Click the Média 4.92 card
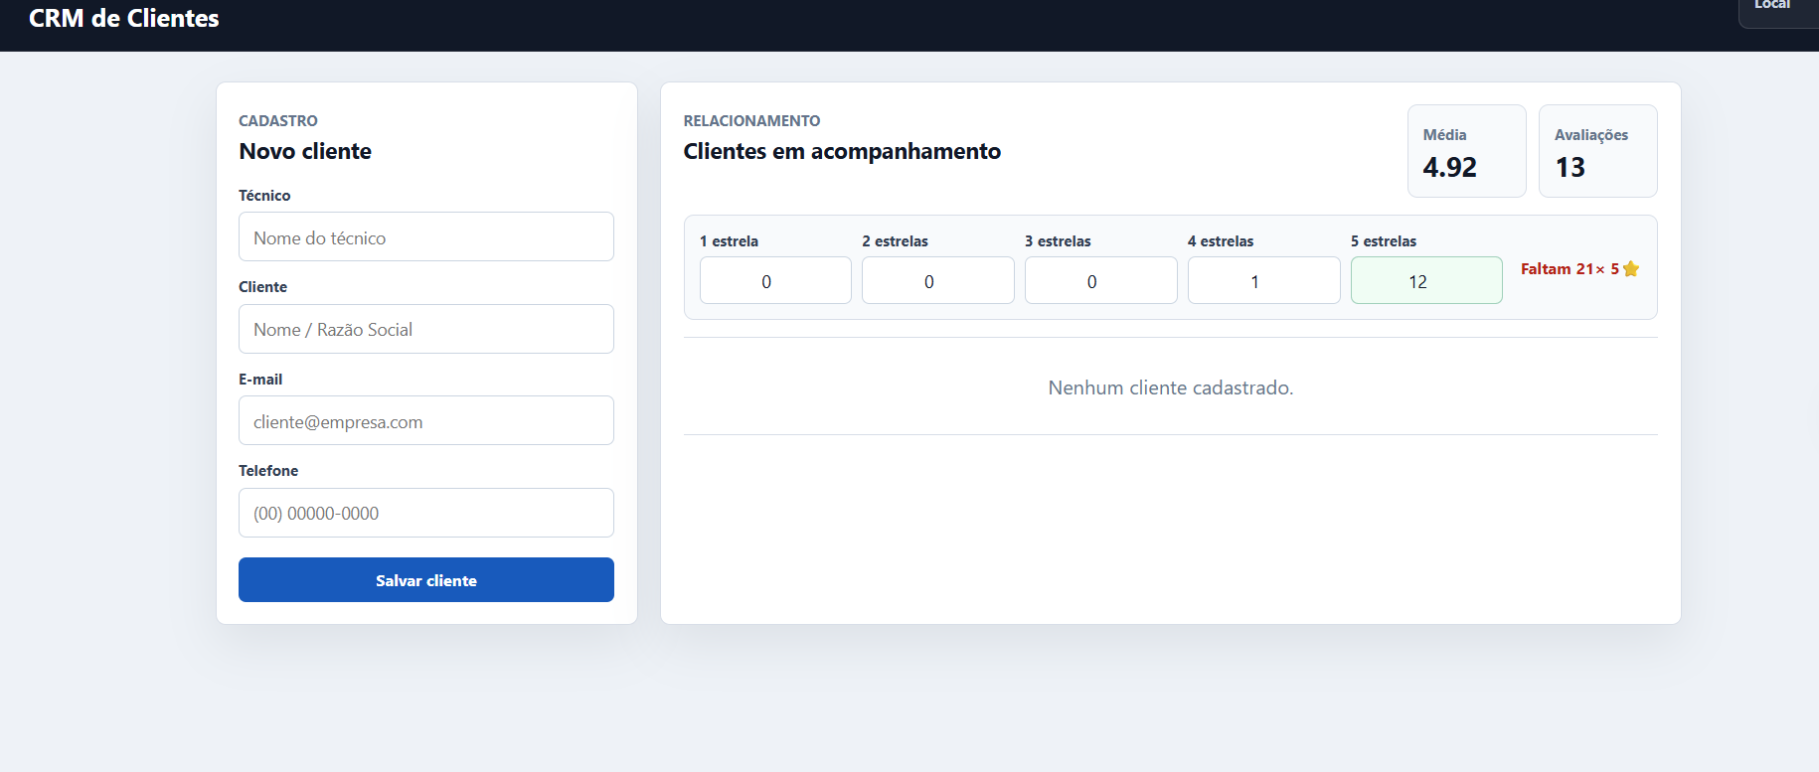Screen dimensions: 1819x772 (1466, 151)
